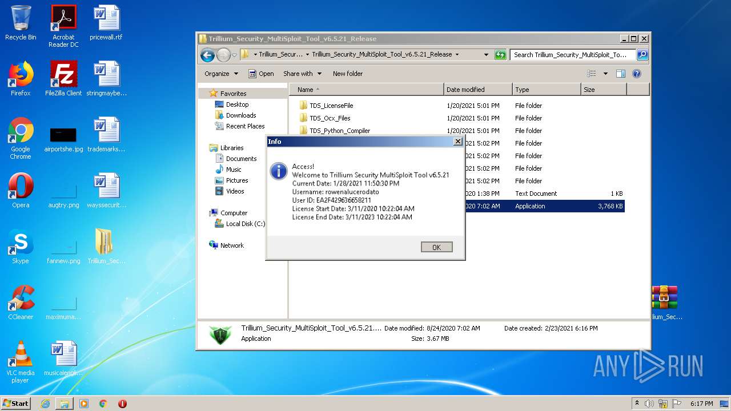Click Chrome icon in taskbar
731x411 pixels.
click(x=103, y=404)
